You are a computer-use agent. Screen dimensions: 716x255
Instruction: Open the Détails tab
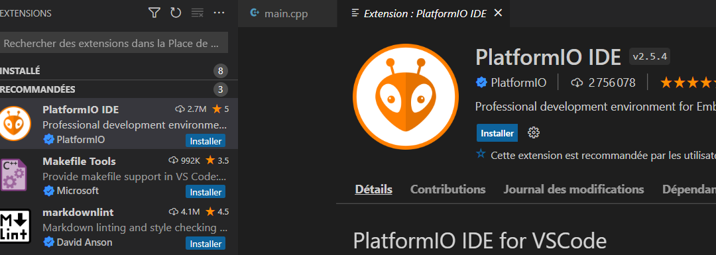tap(373, 189)
